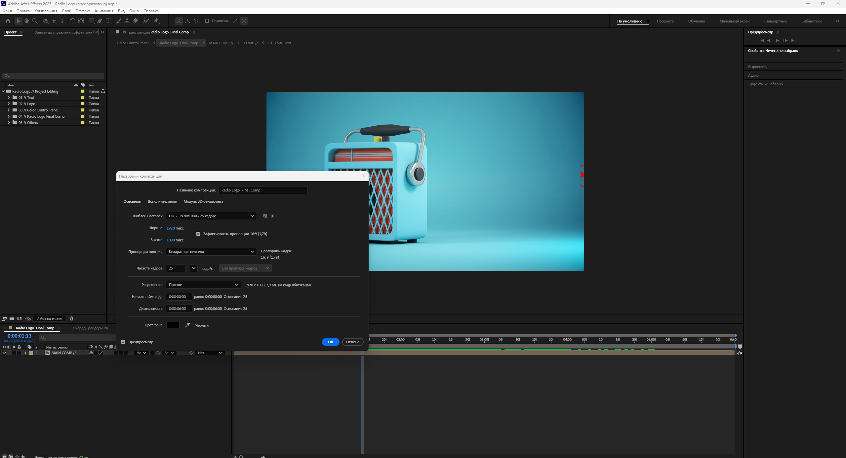Image resolution: width=846 pixels, height=458 pixels.
Task: Confirm settings with the OK button
Action: [330, 342]
